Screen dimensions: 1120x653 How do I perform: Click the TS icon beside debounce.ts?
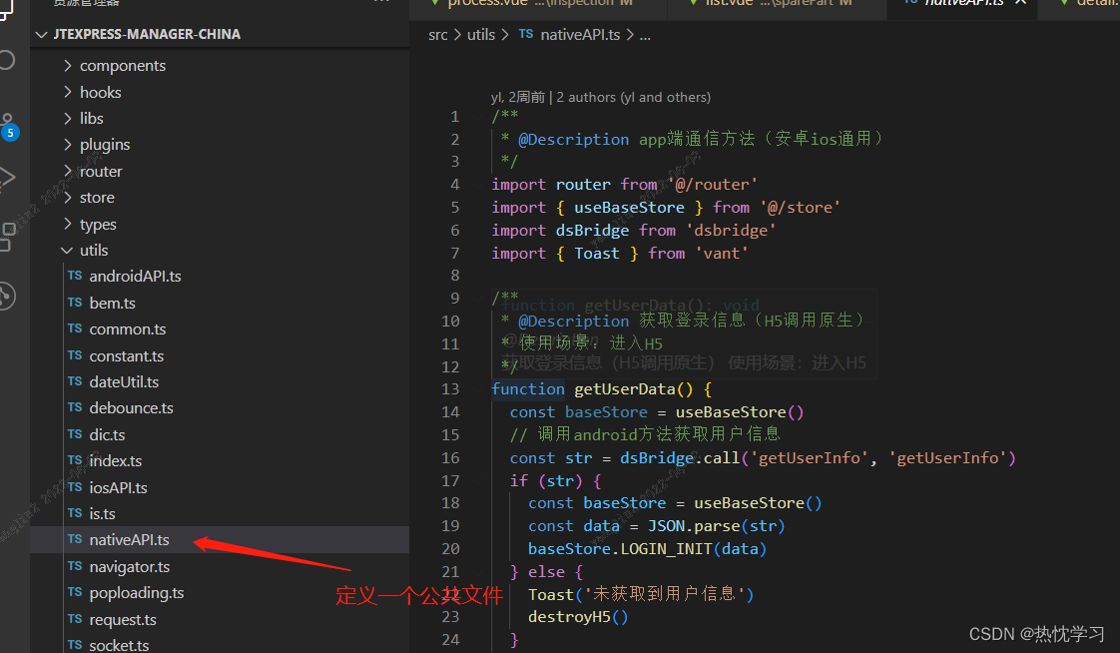[x=75, y=407]
